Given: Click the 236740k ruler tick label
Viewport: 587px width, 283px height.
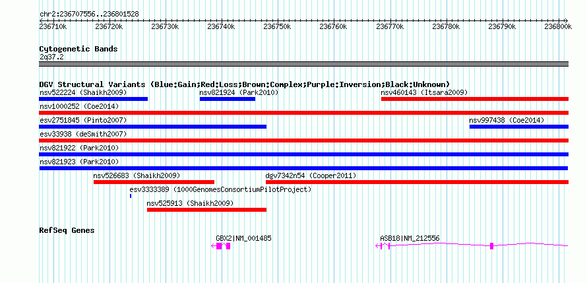Looking at the screenshot, I should pyautogui.click(x=221, y=26).
